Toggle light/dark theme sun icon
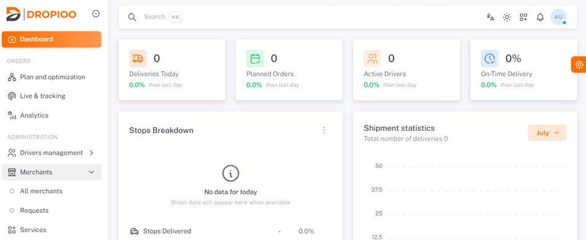The height and width of the screenshot is (240, 586). point(507,17)
